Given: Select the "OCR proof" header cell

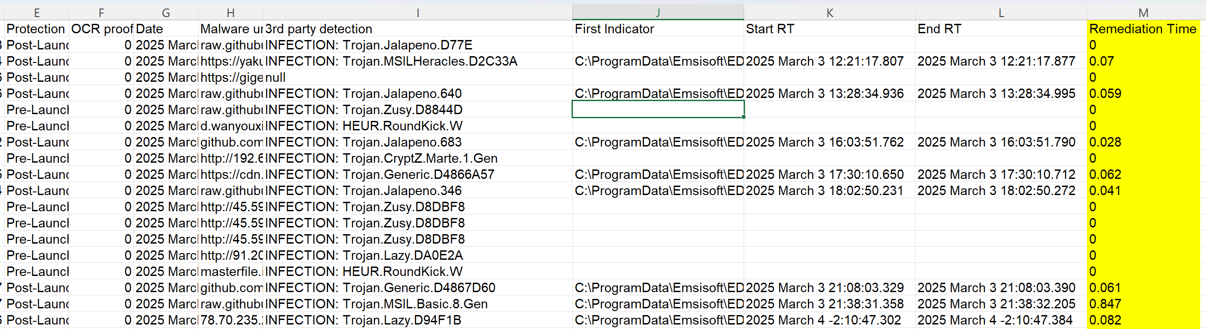Looking at the screenshot, I should pos(102,29).
